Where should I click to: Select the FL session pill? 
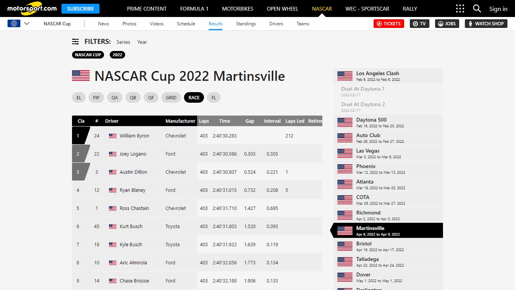[x=214, y=97]
